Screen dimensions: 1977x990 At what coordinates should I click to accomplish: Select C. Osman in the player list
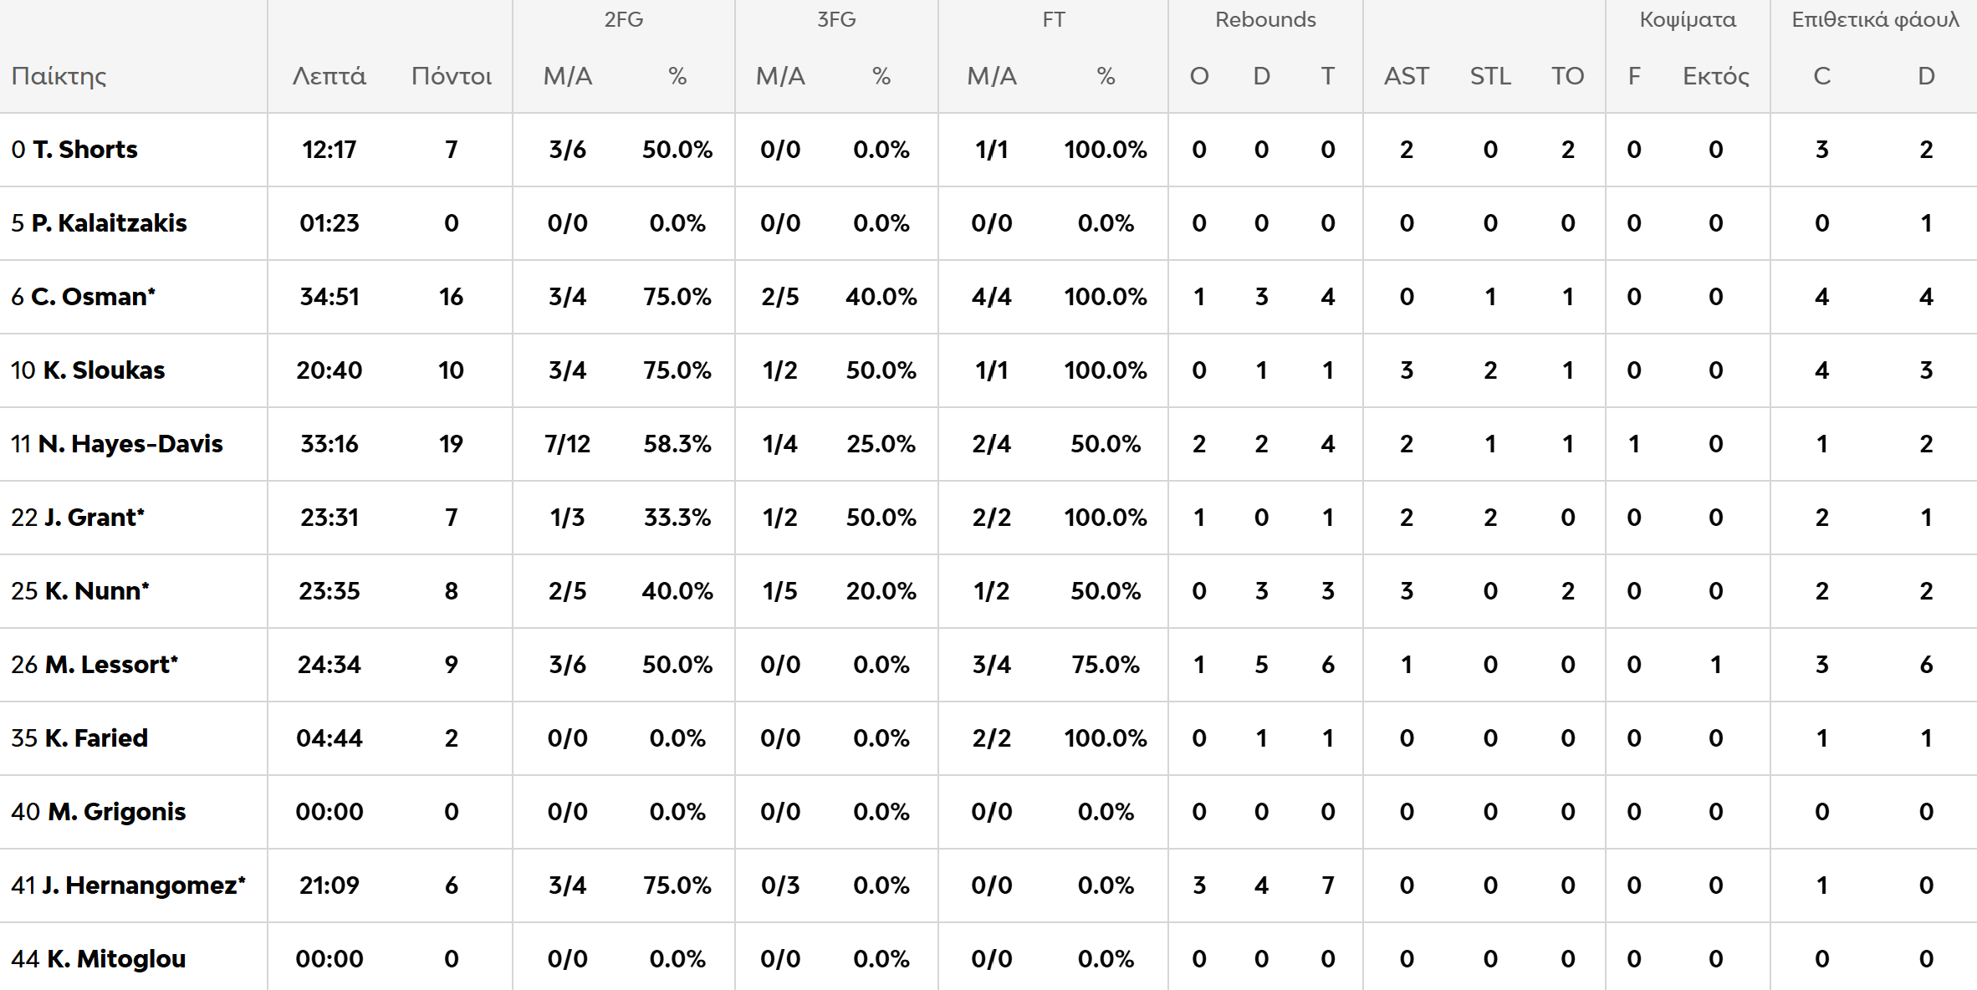point(93,297)
